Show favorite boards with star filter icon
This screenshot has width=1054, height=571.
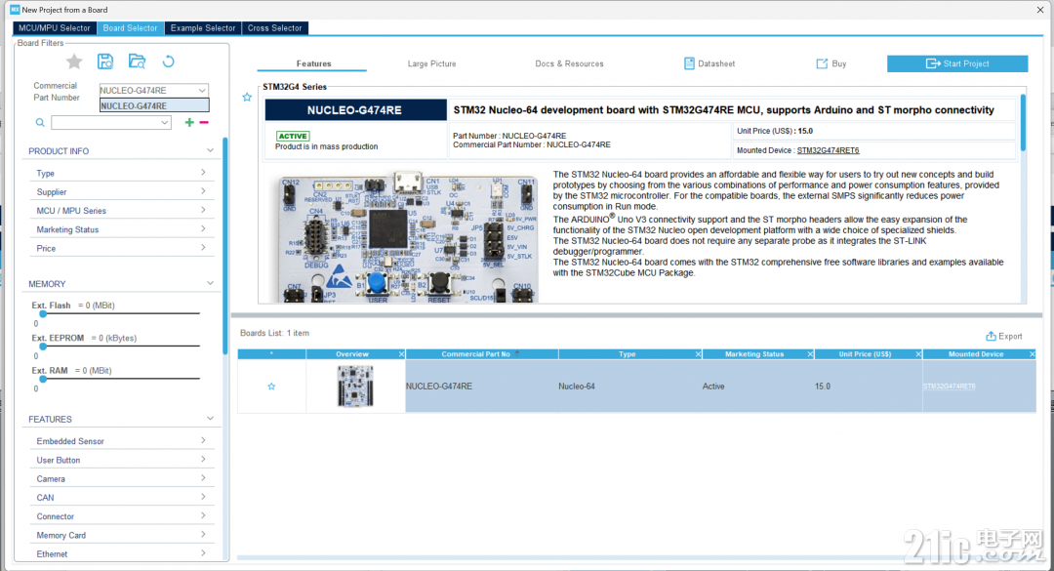tap(74, 61)
